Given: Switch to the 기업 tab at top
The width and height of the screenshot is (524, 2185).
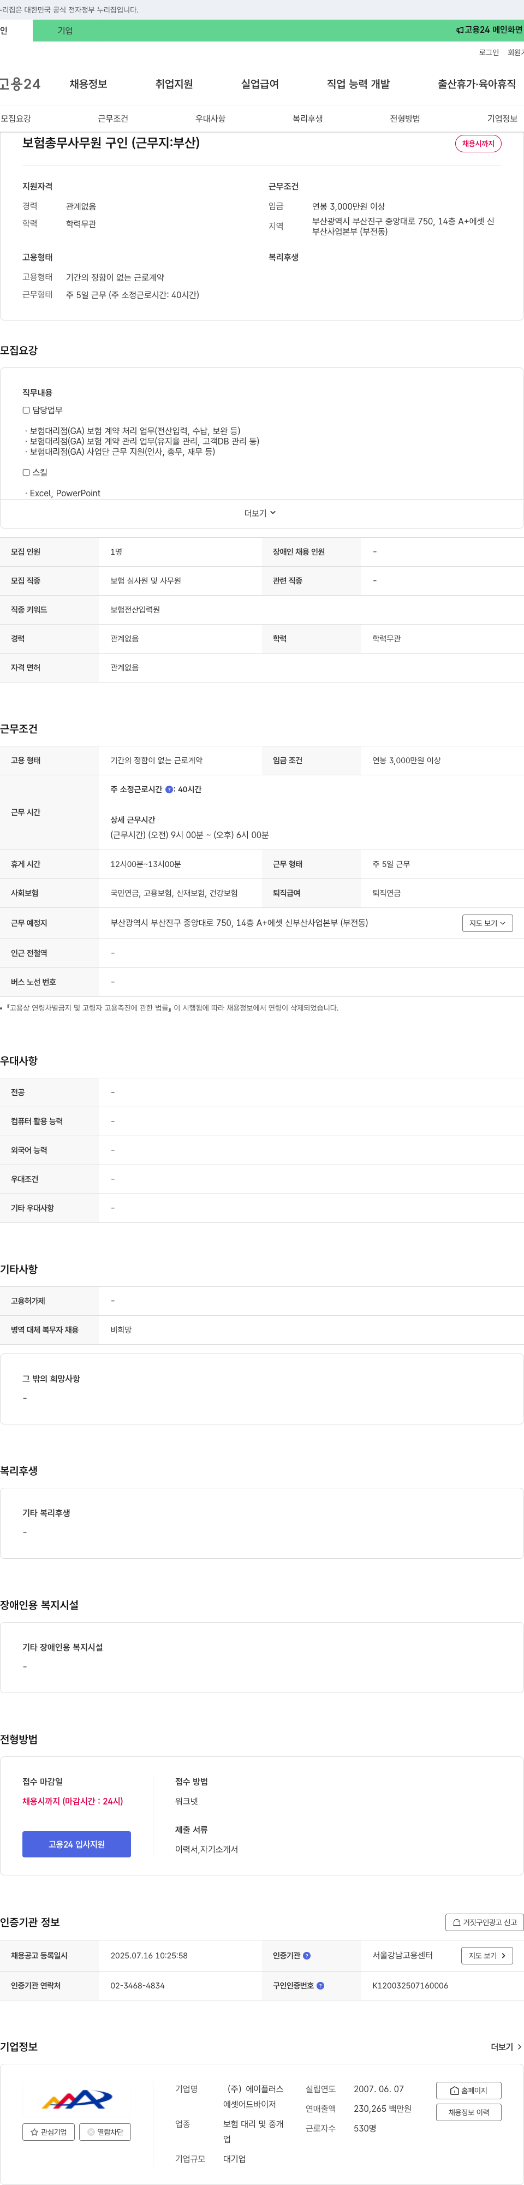Looking at the screenshot, I should click(65, 31).
